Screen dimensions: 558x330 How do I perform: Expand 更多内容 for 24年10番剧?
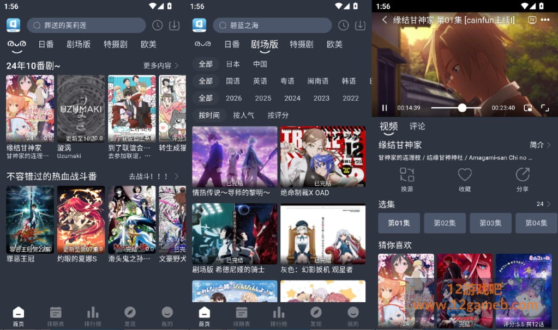pos(161,65)
